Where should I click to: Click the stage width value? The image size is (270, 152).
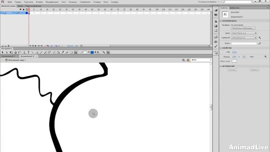coord(234,57)
